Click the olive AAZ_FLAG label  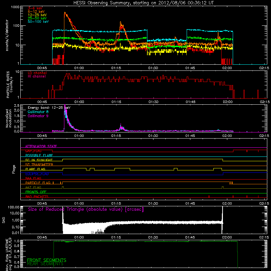click(x=33, y=187)
